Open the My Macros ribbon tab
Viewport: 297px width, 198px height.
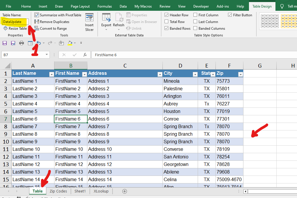143,6
